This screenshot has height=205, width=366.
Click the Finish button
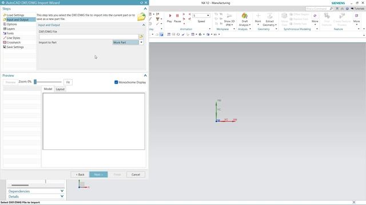click(x=117, y=175)
